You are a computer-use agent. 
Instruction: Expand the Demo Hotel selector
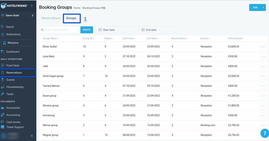coord(32,15)
